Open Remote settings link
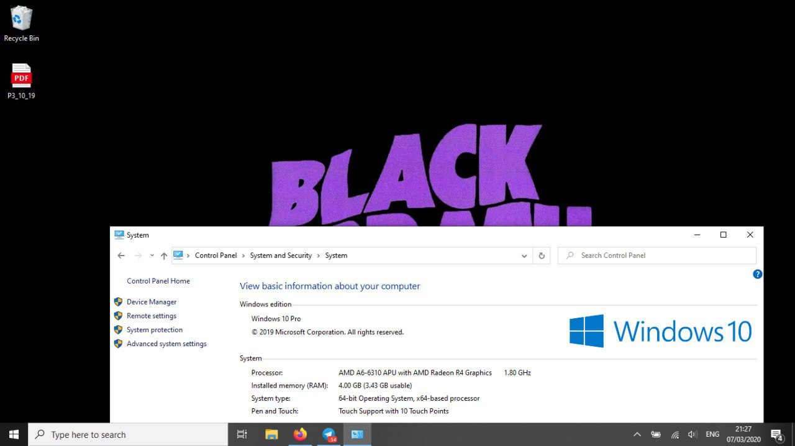The image size is (795, 446). coord(152,316)
